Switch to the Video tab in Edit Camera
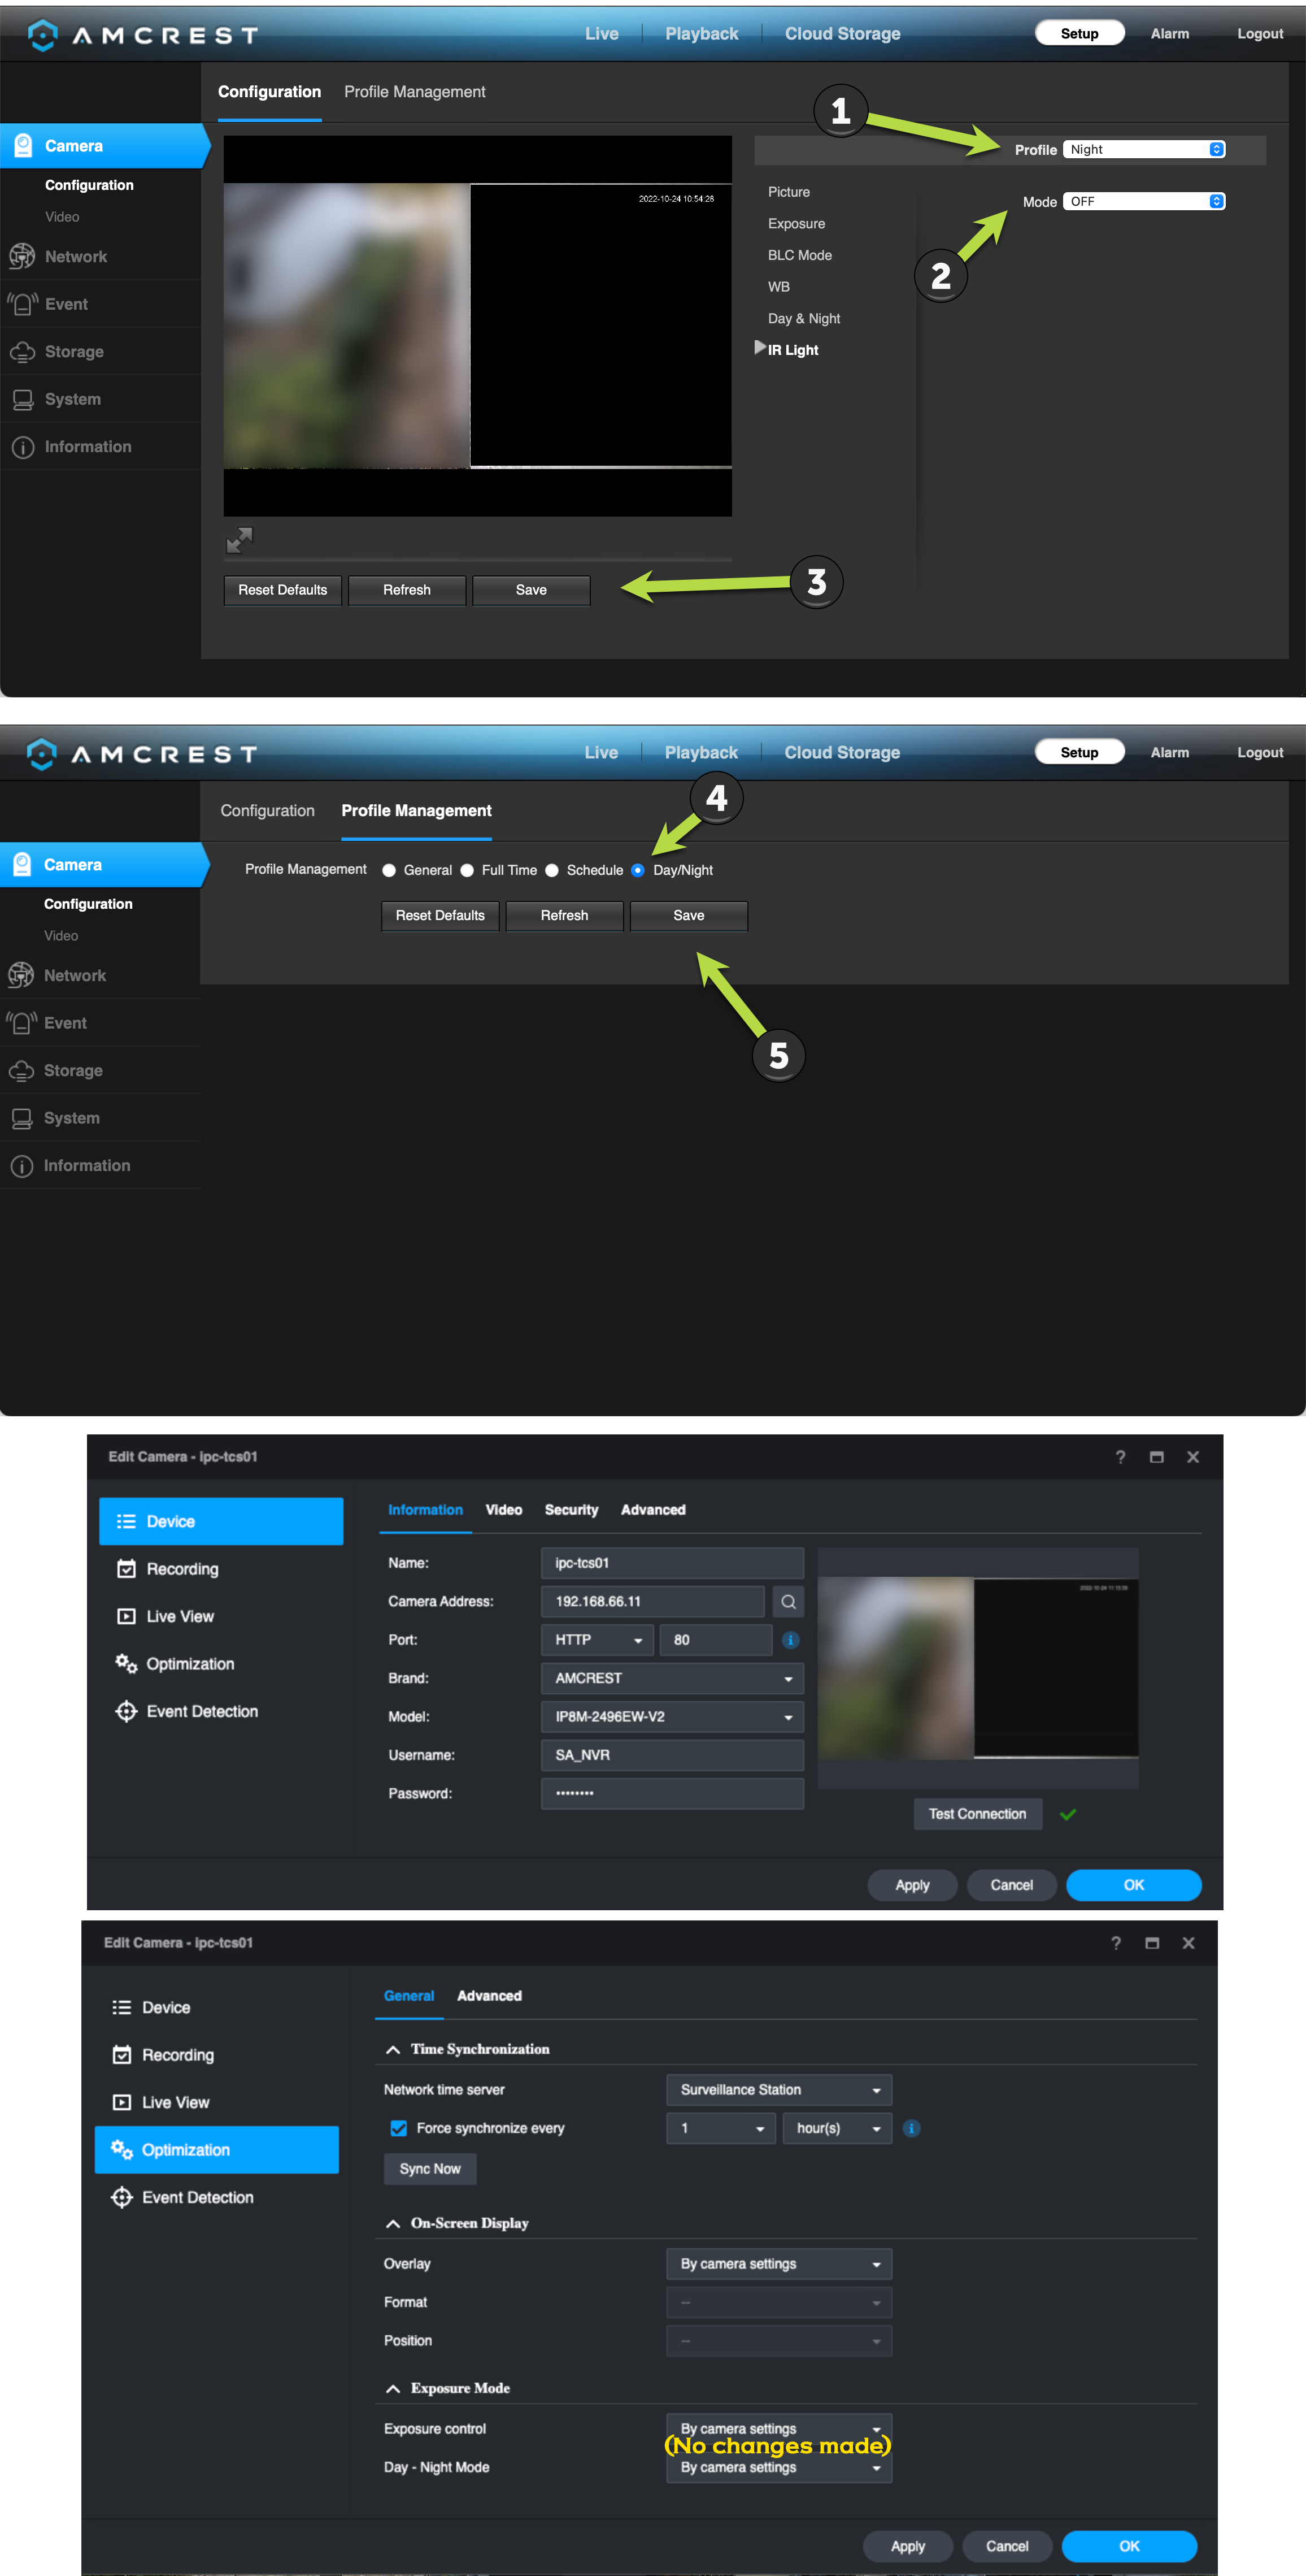Viewport: 1306px width, 2576px height. pos(504,1510)
